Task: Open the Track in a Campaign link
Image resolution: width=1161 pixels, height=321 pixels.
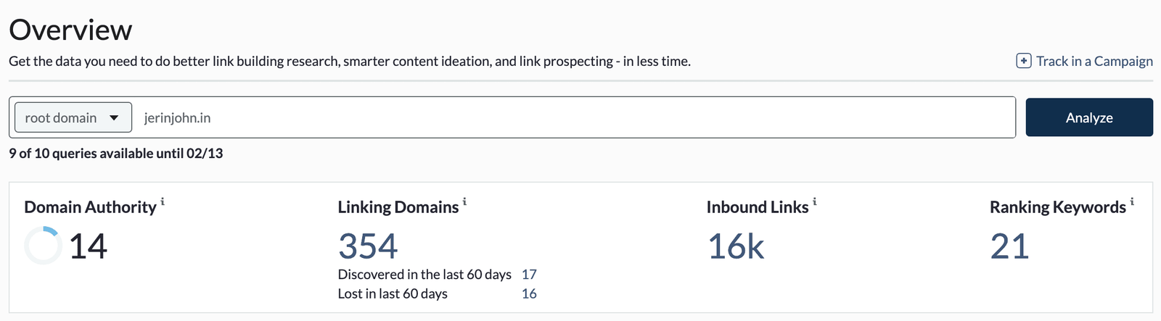Action: [x=1094, y=61]
